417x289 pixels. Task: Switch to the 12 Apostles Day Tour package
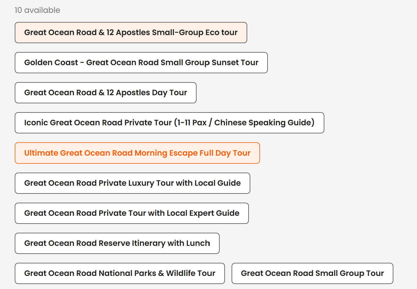[106, 93]
